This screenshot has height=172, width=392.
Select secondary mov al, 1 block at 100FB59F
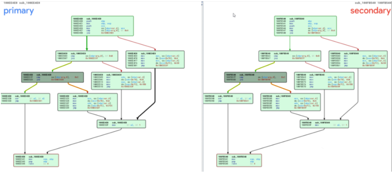(324, 124)
